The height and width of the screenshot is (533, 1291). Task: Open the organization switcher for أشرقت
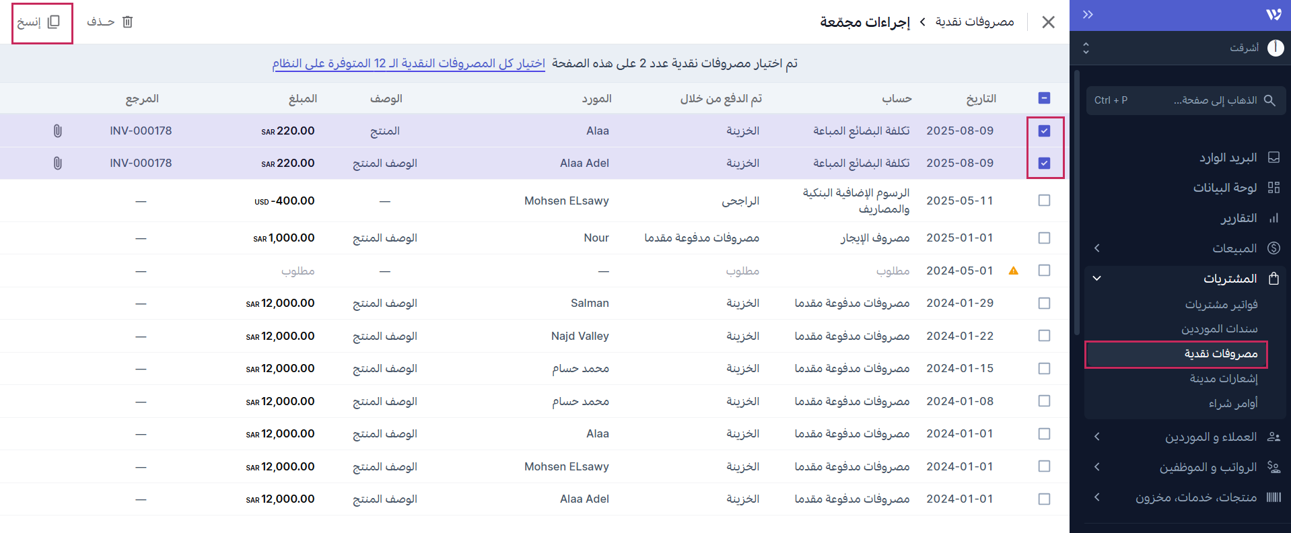coord(1086,48)
